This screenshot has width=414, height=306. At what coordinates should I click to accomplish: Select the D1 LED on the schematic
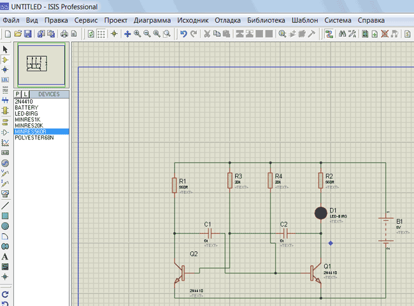pyautogui.click(x=321, y=213)
